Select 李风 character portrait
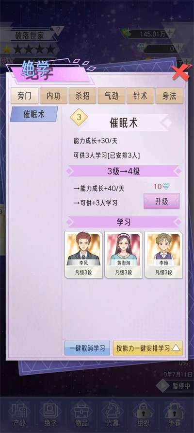This screenshot has height=433, width=194. click(x=83, y=255)
